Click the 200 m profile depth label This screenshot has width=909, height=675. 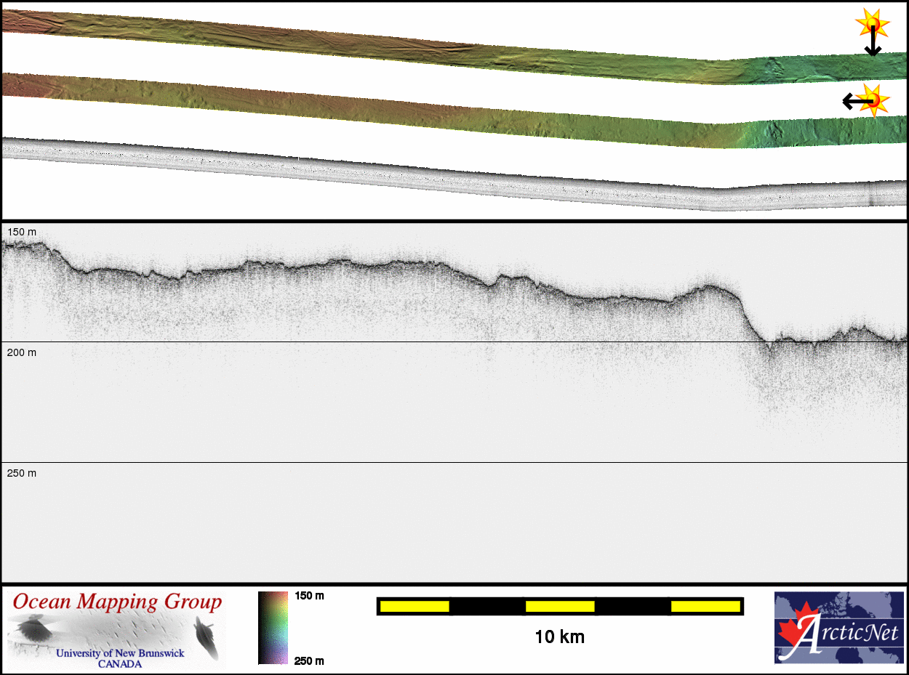tap(22, 352)
